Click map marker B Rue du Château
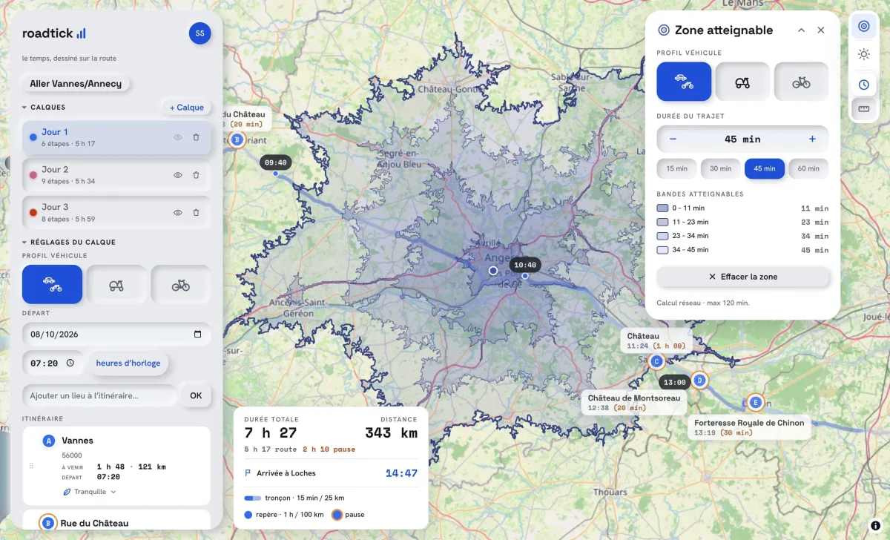The height and width of the screenshot is (540, 890). 237,139
